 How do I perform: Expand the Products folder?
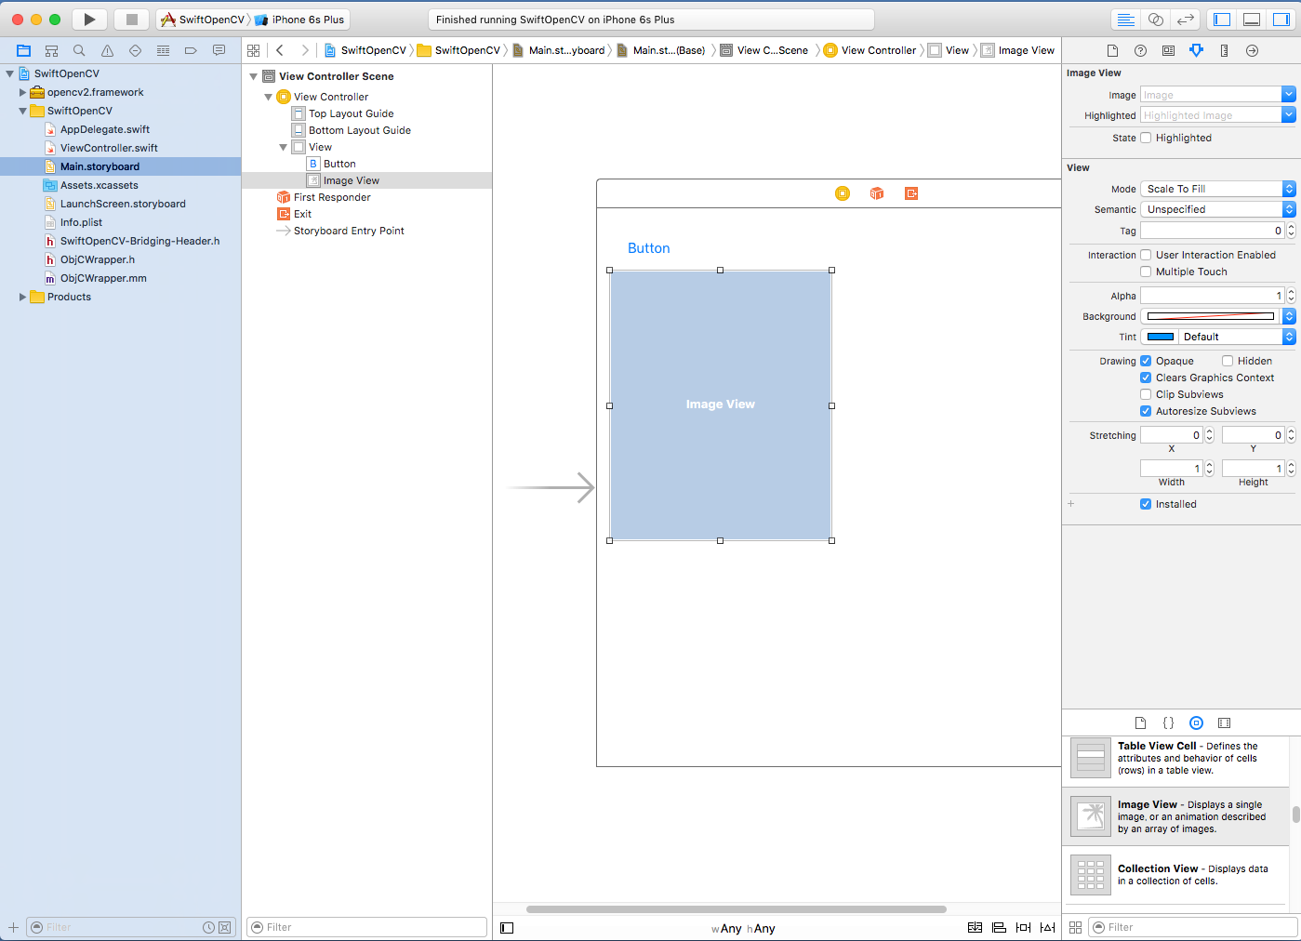coord(22,297)
